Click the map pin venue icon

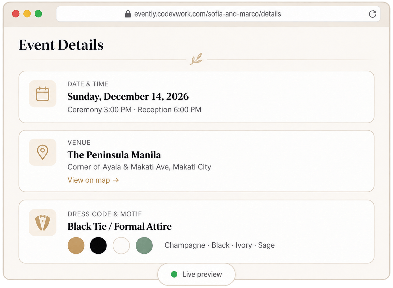42,152
